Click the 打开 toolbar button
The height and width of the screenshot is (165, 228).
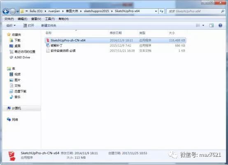tap(29, 26)
